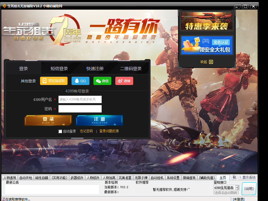Open the 系统设置 tab
This screenshot has width=268, height=201.
(x=173, y=178)
